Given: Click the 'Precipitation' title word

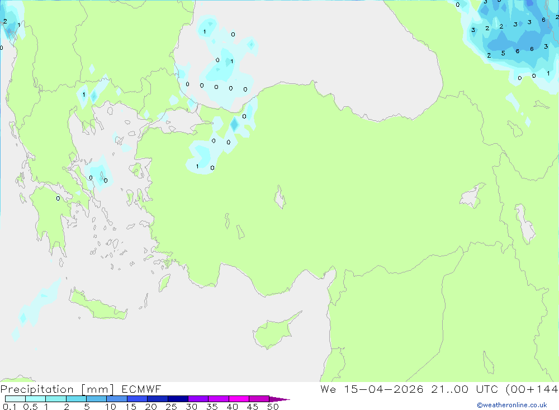Looking at the screenshot, I should [x=37, y=389].
